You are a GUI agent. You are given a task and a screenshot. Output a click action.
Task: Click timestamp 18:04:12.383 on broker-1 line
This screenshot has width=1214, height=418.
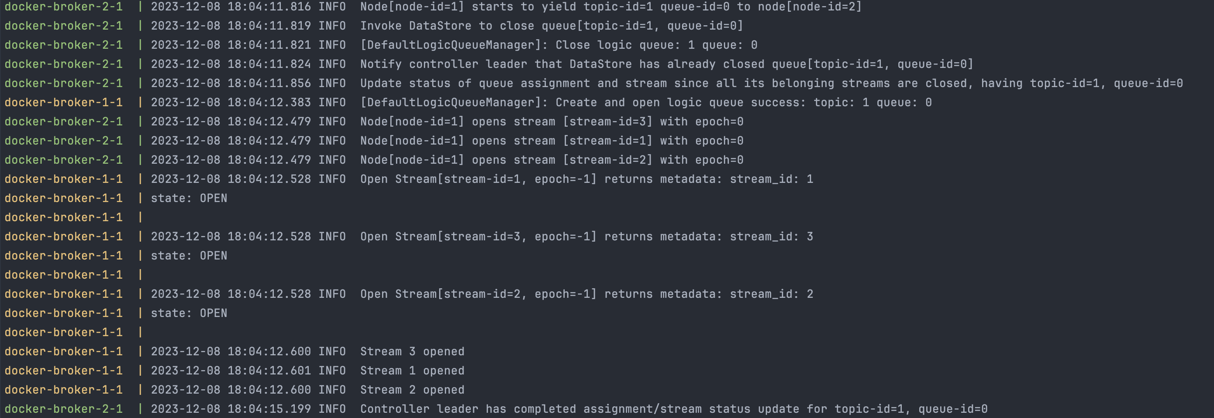tap(269, 103)
